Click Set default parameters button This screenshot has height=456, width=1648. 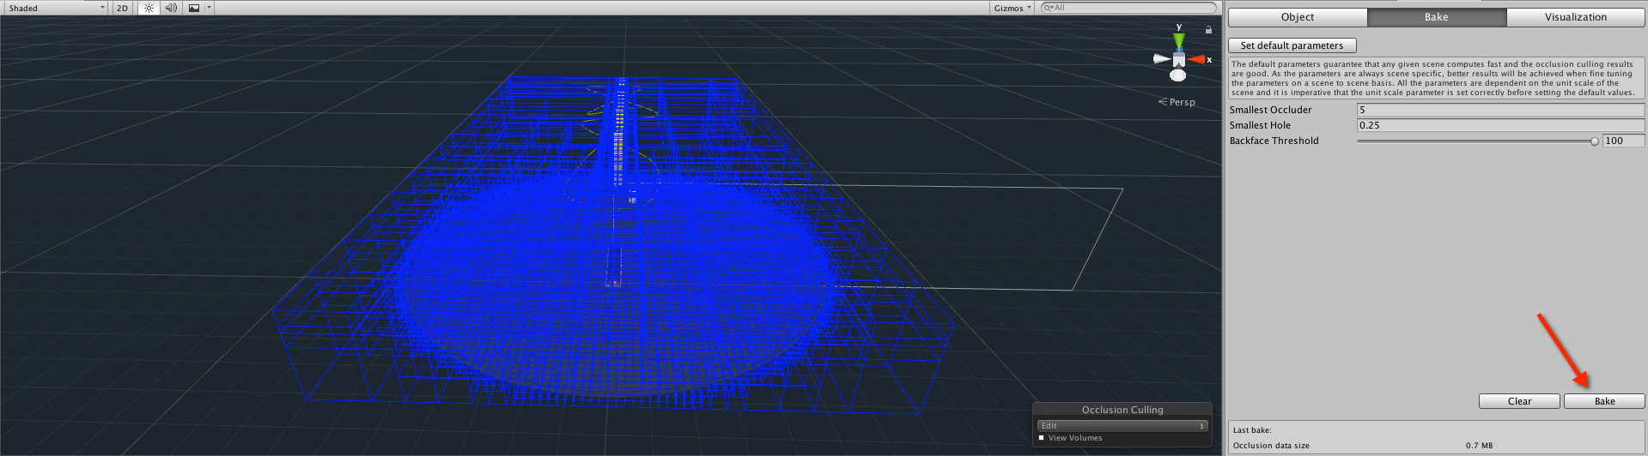[1292, 45]
